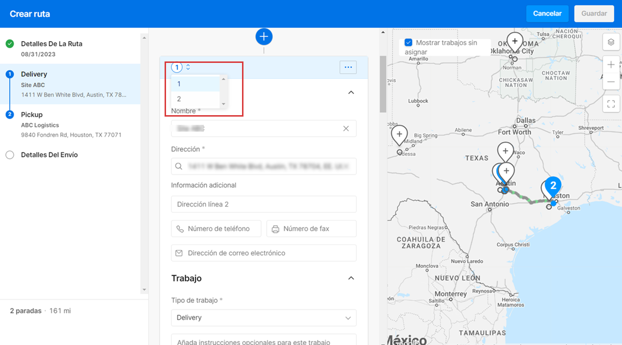Click the San Antonio label on the map
This screenshot has height=345, width=622.
pyautogui.click(x=490, y=204)
